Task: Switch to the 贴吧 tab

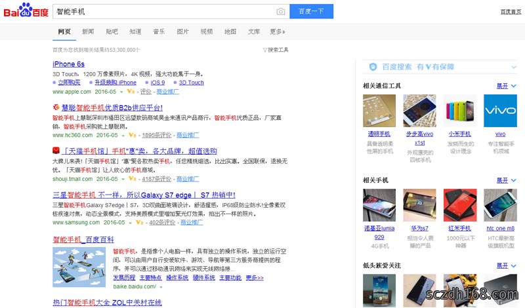Action: (112, 31)
